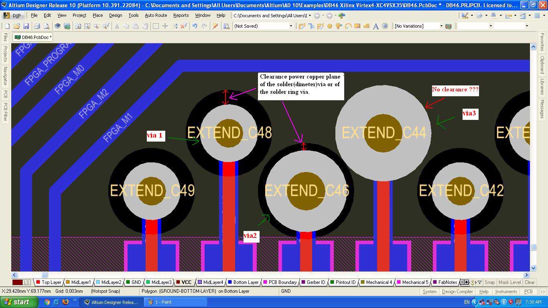548x308 pixels.
Task: Open the Not Saved view dropdown
Action: pyautogui.click(x=291, y=26)
